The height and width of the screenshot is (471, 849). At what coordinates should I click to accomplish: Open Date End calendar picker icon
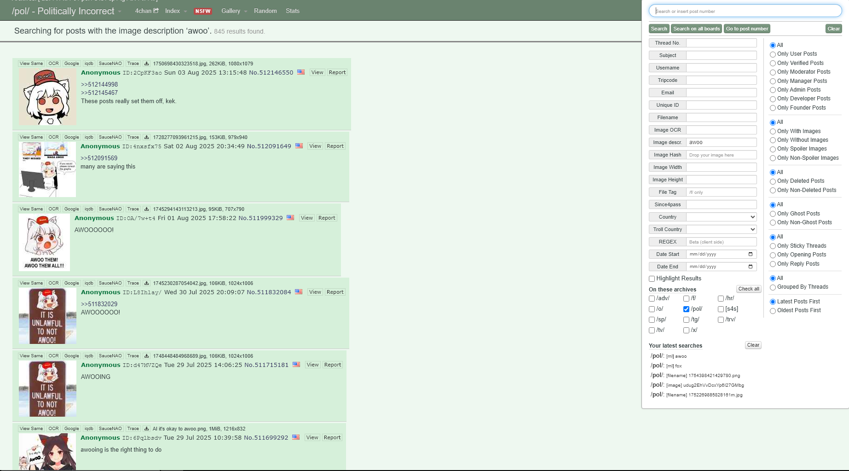click(x=751, y=267)
